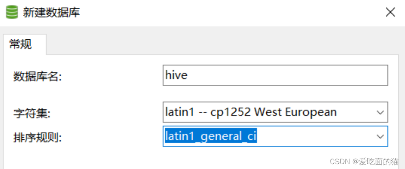Open the latin1 -- cp1252 West European combo box
This screenshot has height=169, width=405.
point(275,112)
